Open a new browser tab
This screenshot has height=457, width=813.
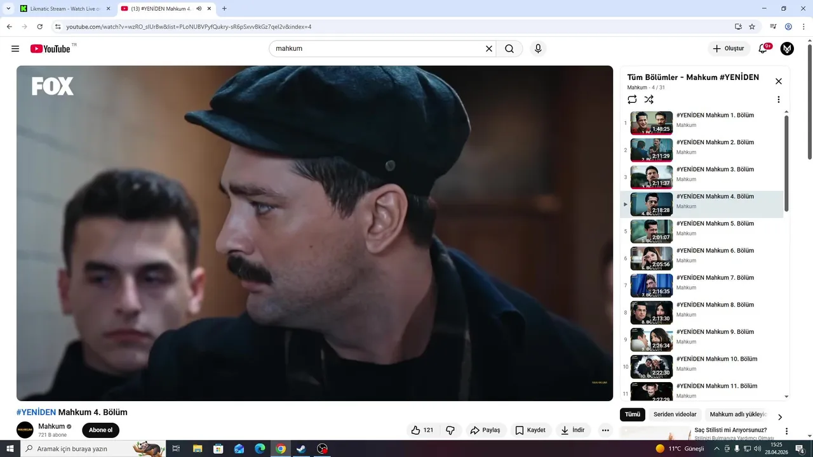[x=224, y=9]
